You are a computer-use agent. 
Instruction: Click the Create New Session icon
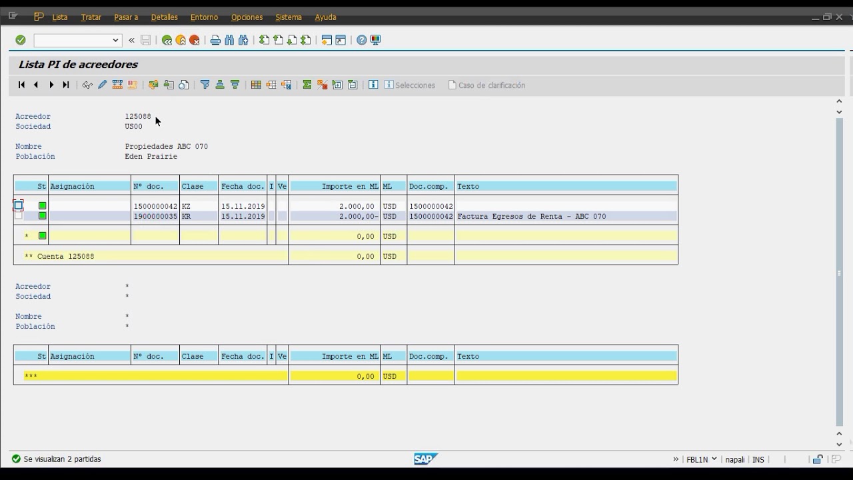(327, 40)
